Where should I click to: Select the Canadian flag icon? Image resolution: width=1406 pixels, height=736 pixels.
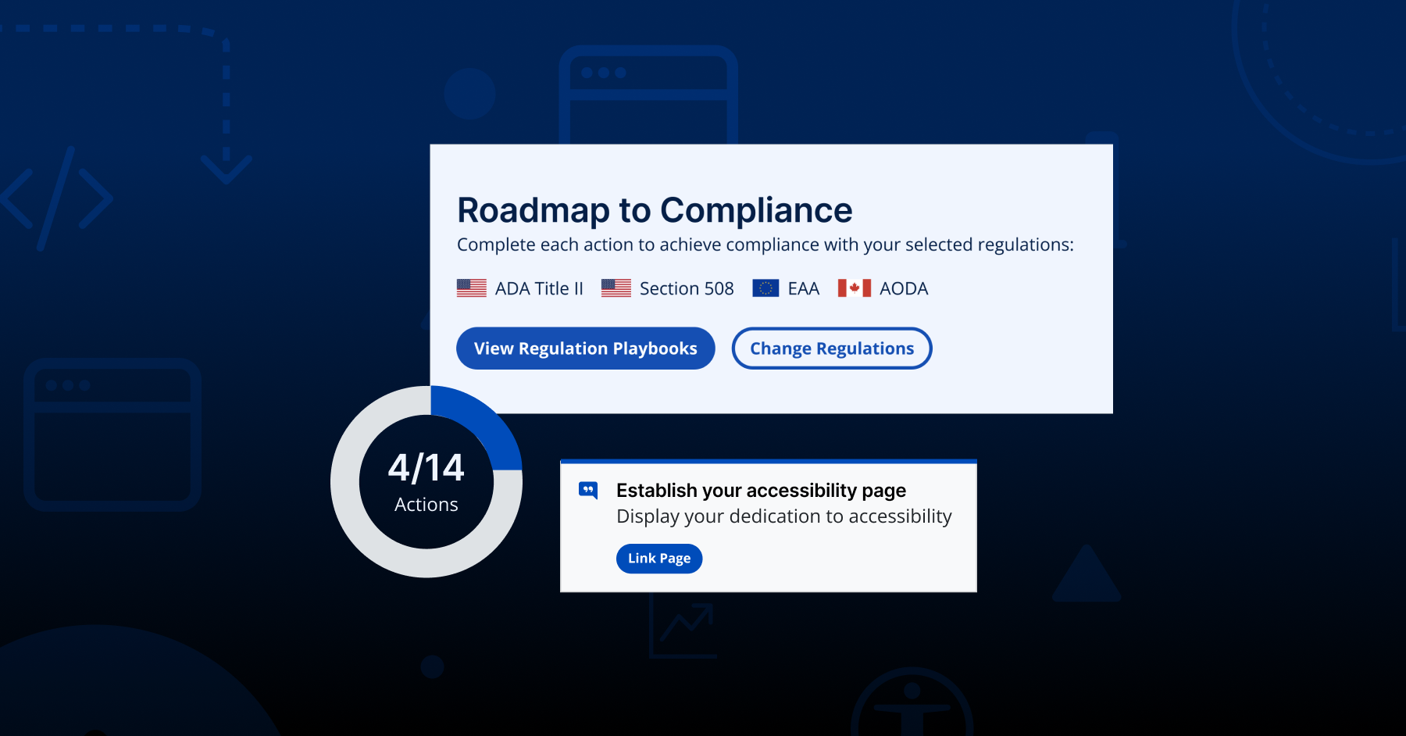pyautogui.click(x=854, y=288)
